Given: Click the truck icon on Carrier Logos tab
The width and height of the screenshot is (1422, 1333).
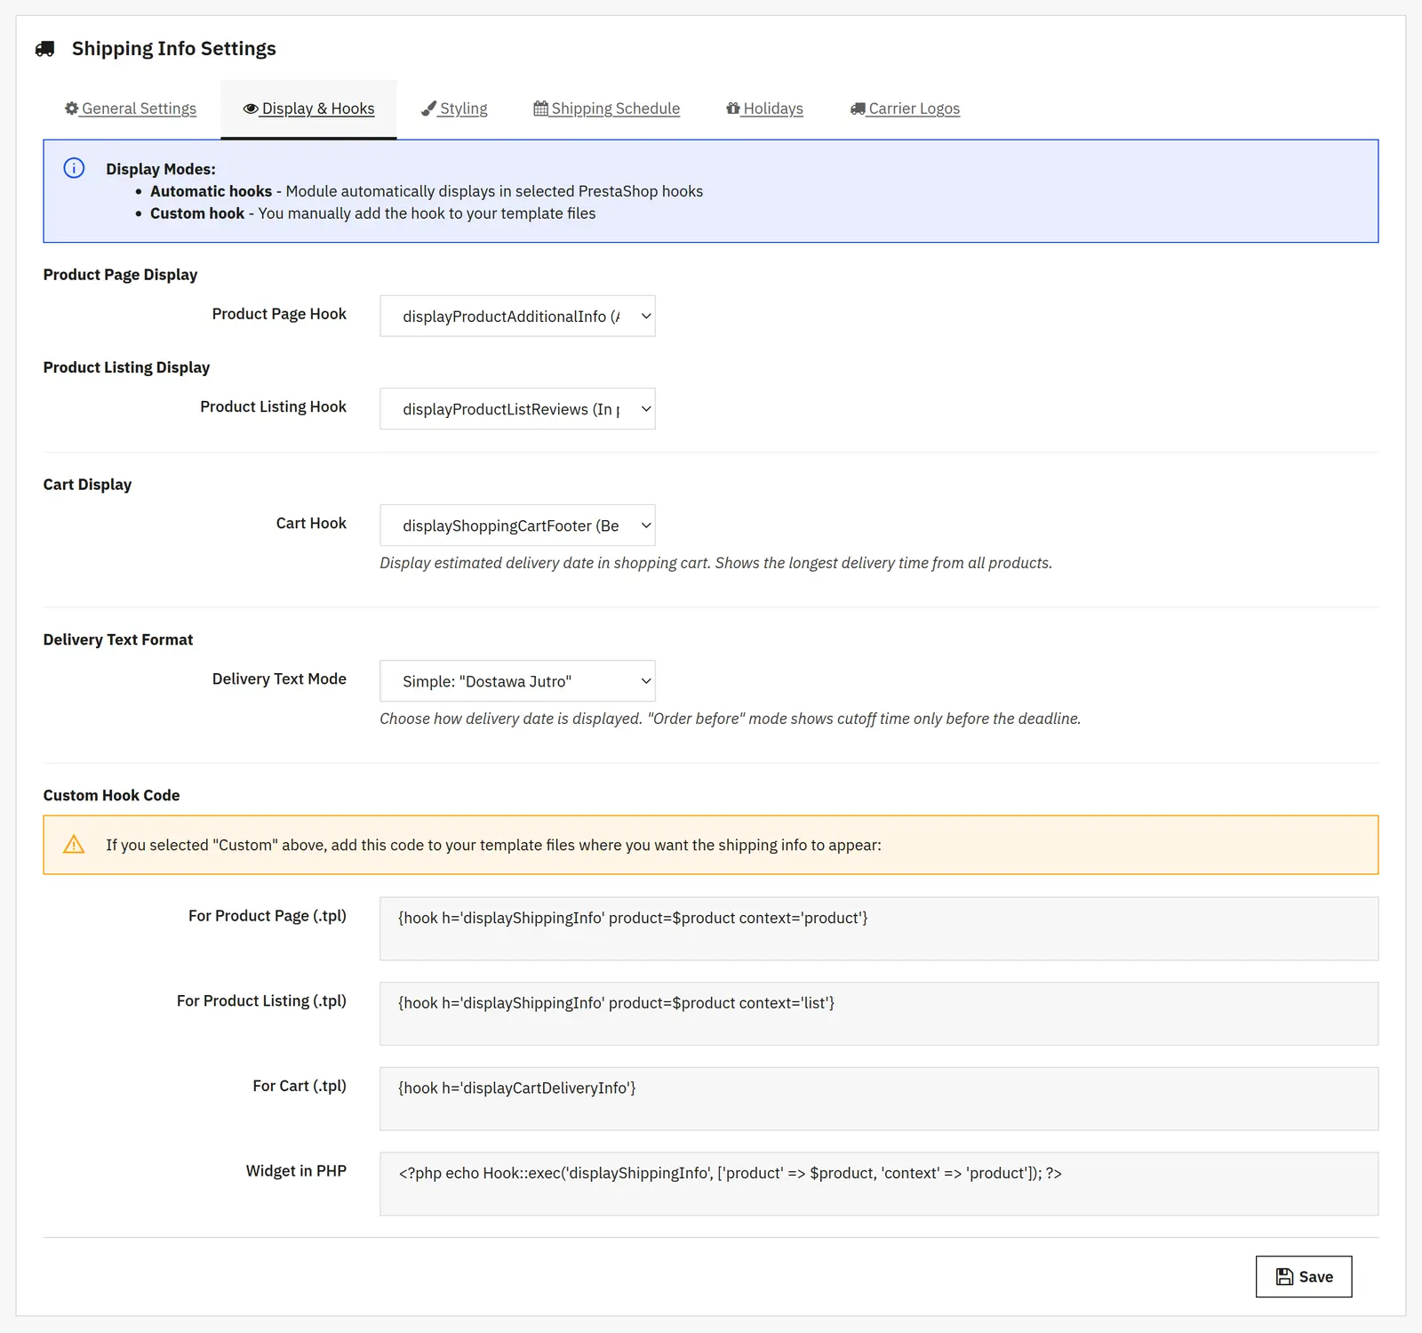Looking at the screenshot, I should point(858,108).
